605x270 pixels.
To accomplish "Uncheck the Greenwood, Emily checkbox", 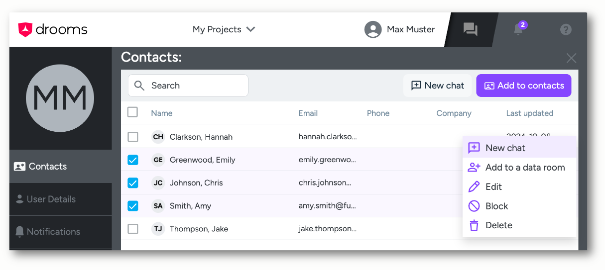I will [x=132, y=160].
